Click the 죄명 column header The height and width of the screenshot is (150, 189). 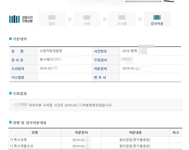(35, 132)
